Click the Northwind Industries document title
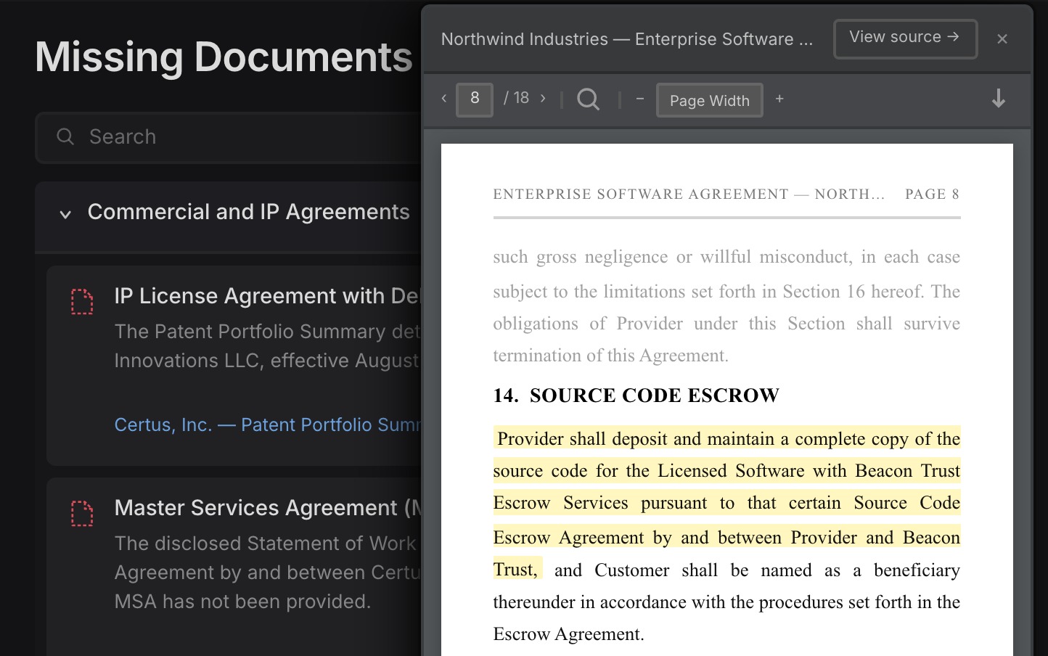Viewport: 1048px width, 656px height. (x=627, y=39)
